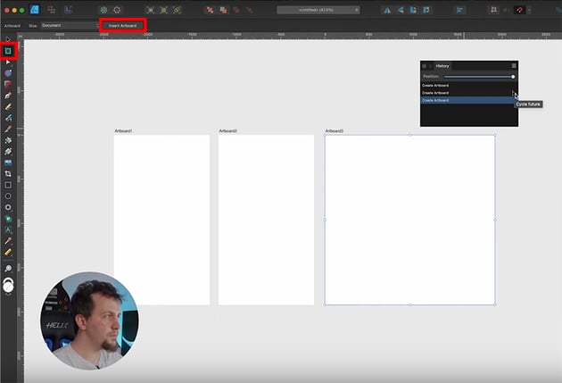Toggle the red magnet Snapping icon
The width and height of the screenshot is (562, 383).
pyautogui.click(x=520, y=10)
